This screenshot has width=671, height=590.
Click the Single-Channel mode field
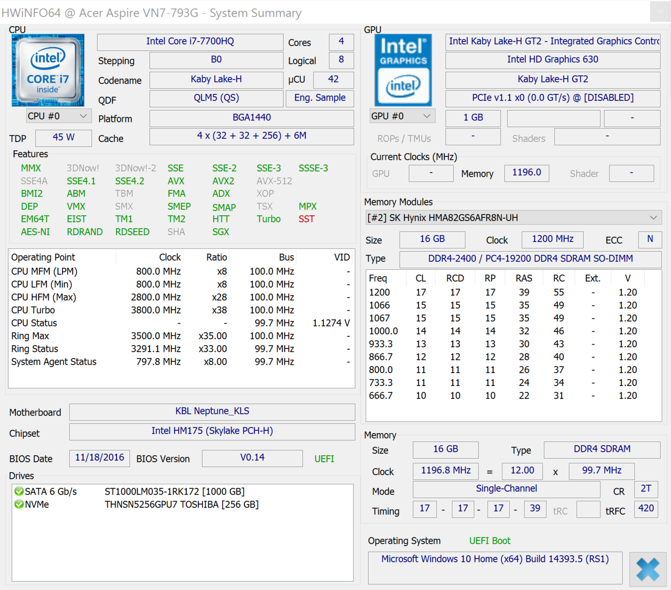tap(506, 490)
